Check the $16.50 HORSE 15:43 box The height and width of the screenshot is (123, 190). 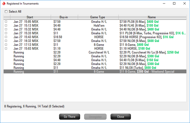pos(6,37)
